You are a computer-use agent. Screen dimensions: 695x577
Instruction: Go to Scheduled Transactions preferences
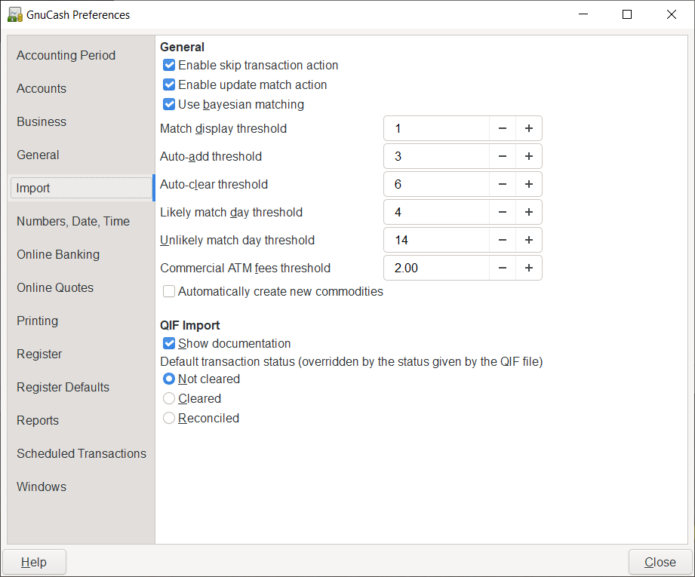click(x=81, y=454)
